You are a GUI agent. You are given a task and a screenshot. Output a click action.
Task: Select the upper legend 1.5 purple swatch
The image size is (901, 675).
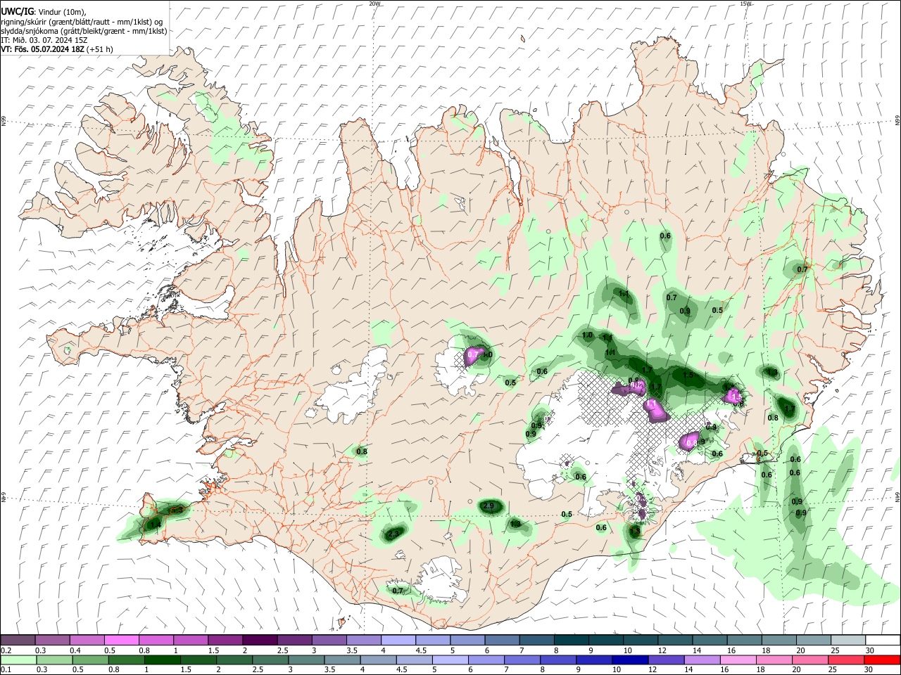(x=225, y=641)
